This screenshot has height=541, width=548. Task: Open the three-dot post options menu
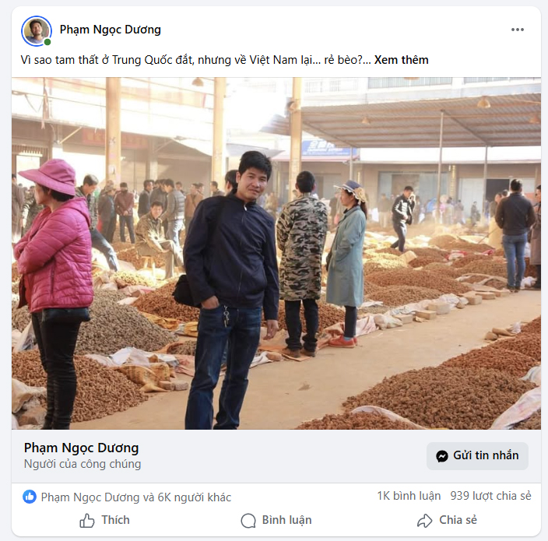pos(518,30)
